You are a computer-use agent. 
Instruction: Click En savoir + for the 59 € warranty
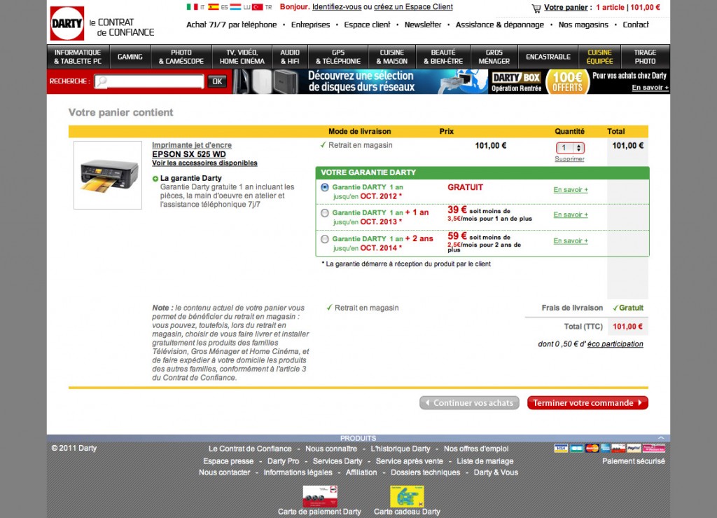click(571, 240)
